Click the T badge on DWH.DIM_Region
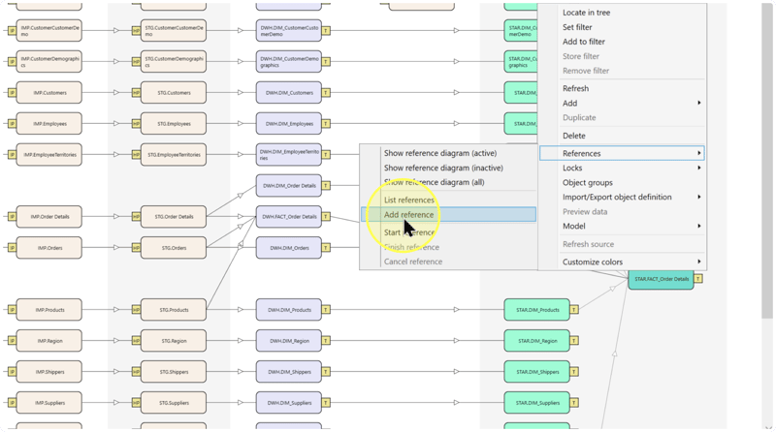 pyautogui.click(x=326, y=341)
